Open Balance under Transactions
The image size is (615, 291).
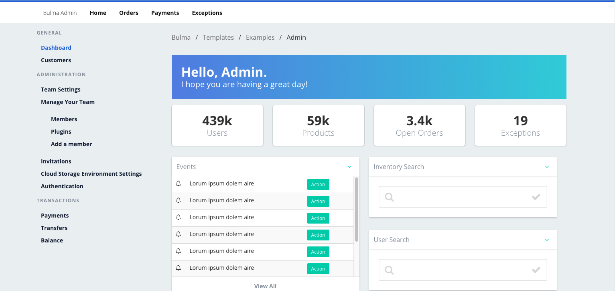coord(52,240)
